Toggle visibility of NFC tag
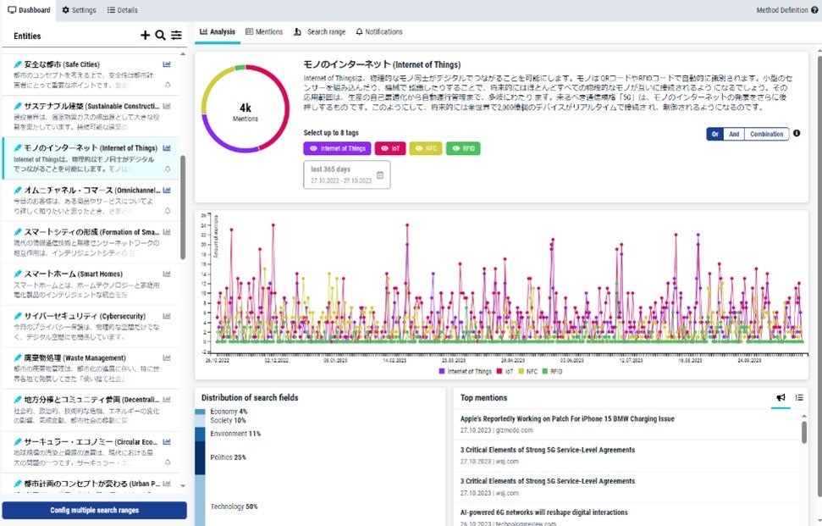The width and height of the screenshot is (822, 526). 426,148
